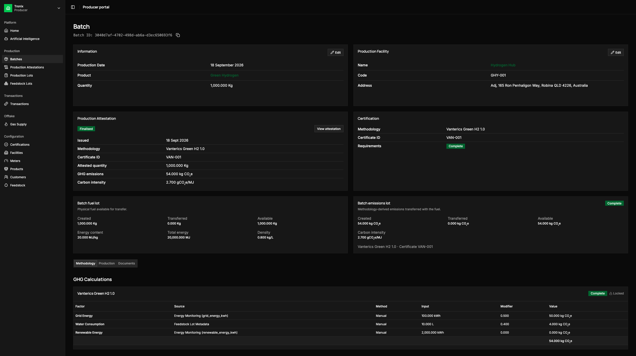The height and width of the screenshot is (356, 636).
Task: Open the Artificial Intelligence icon
Action: pos(6,39)
